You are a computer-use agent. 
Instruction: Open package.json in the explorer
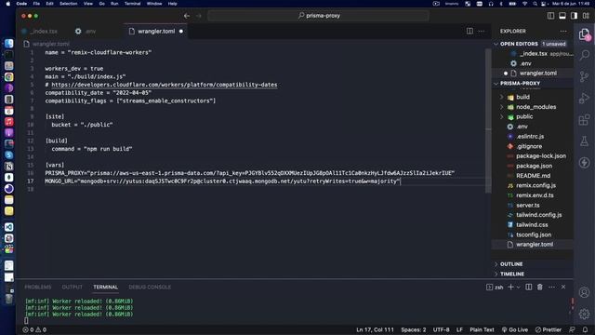tap(533, 166)
